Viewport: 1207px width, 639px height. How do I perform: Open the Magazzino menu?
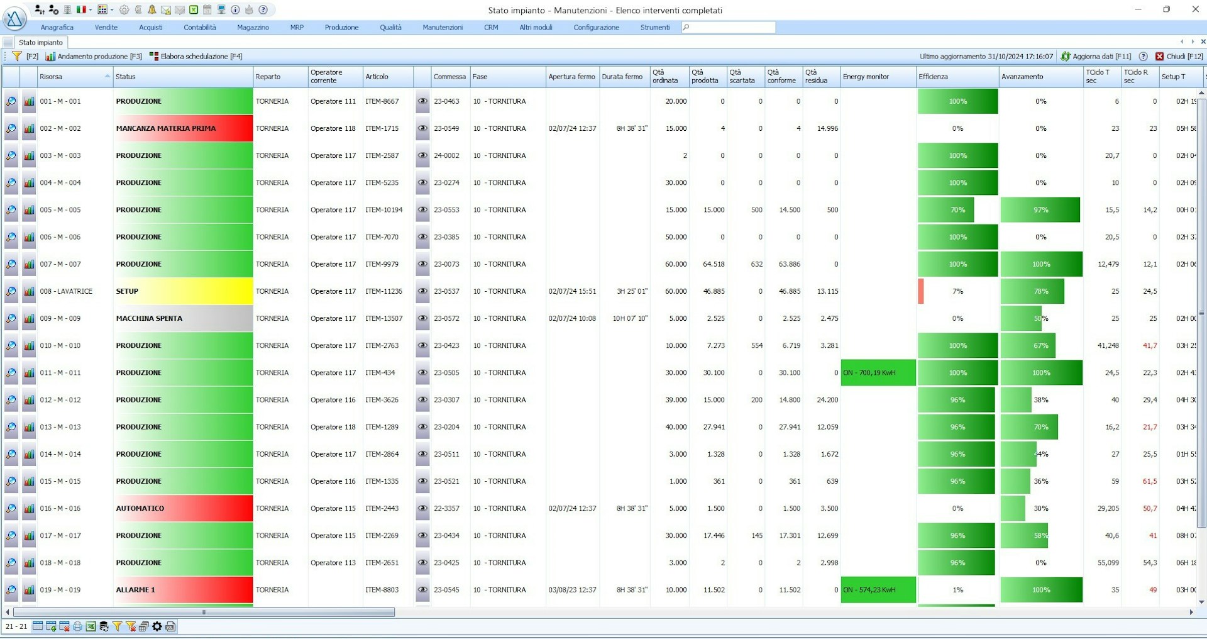(x=253, y=28)
